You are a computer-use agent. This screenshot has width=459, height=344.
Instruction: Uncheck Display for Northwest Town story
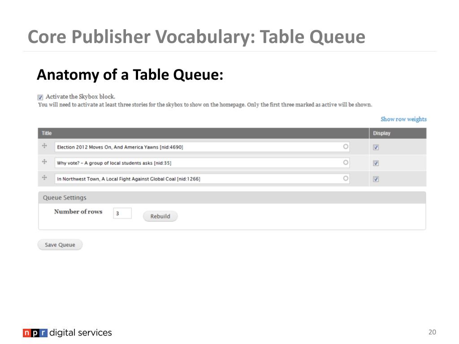click(x=376, y=179)
